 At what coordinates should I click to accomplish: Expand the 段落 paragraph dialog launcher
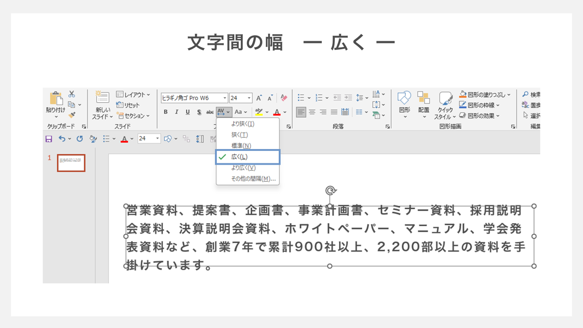click(387, 127)
